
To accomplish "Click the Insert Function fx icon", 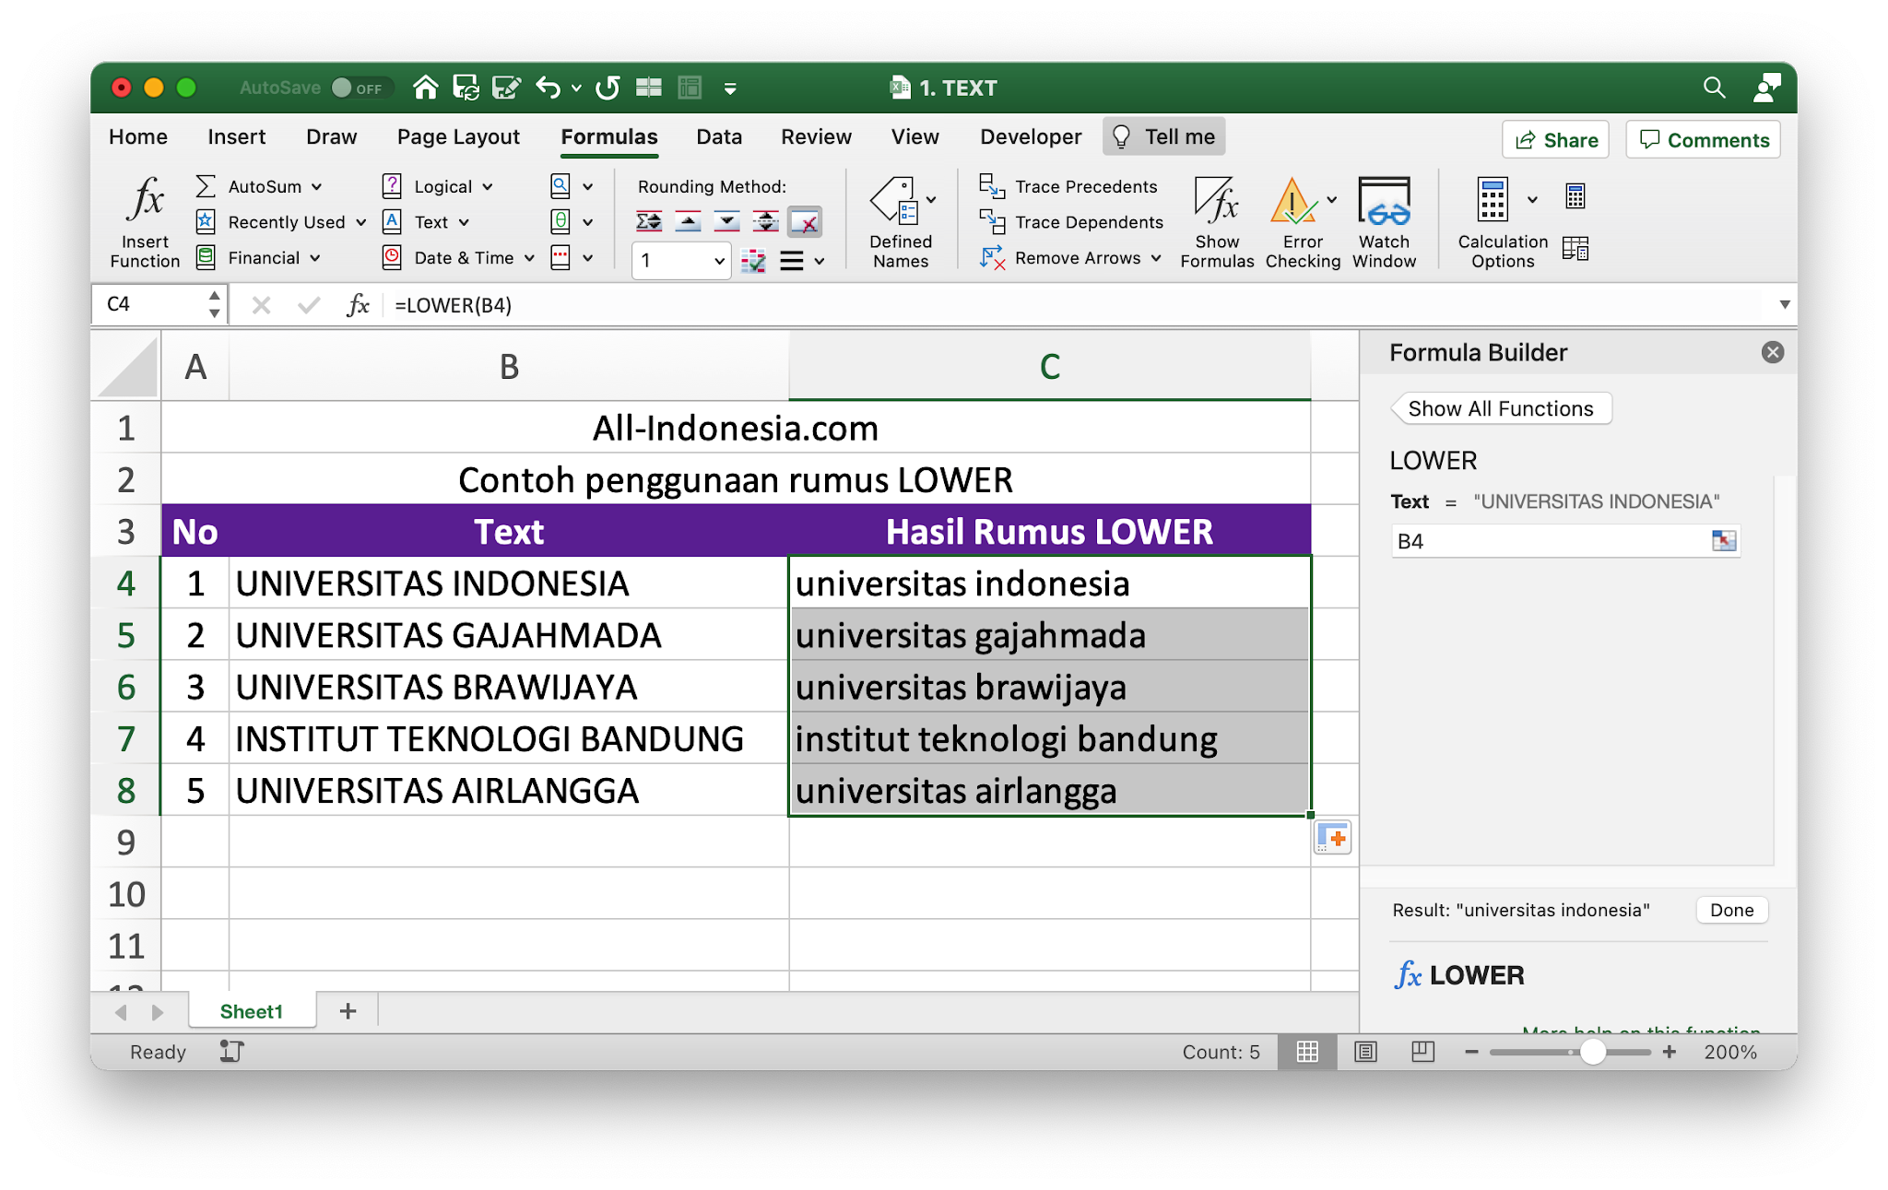I will pyautogui.click(x=145, y=200).
